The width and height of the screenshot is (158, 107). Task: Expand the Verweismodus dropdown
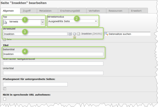click(73, 21)
